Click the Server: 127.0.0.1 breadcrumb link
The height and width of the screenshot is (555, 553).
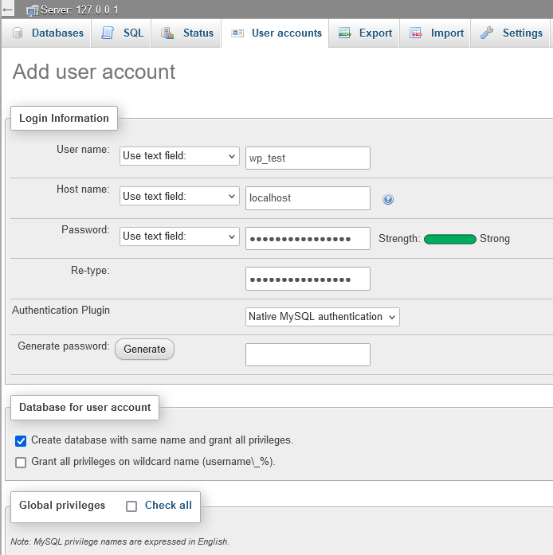tap(73, 10)
